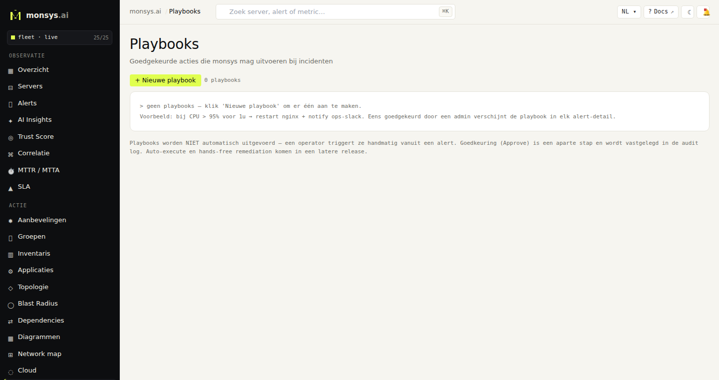Image resolution: width=719 pixels, height=380 pixels.
Task: Open the fleet live selector
Action: tap(60, 37)
